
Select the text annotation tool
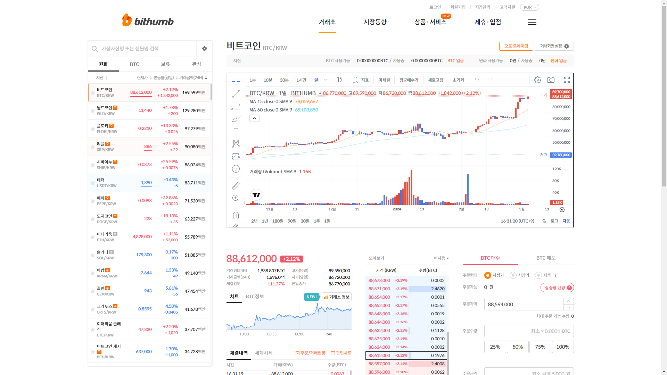236,131
